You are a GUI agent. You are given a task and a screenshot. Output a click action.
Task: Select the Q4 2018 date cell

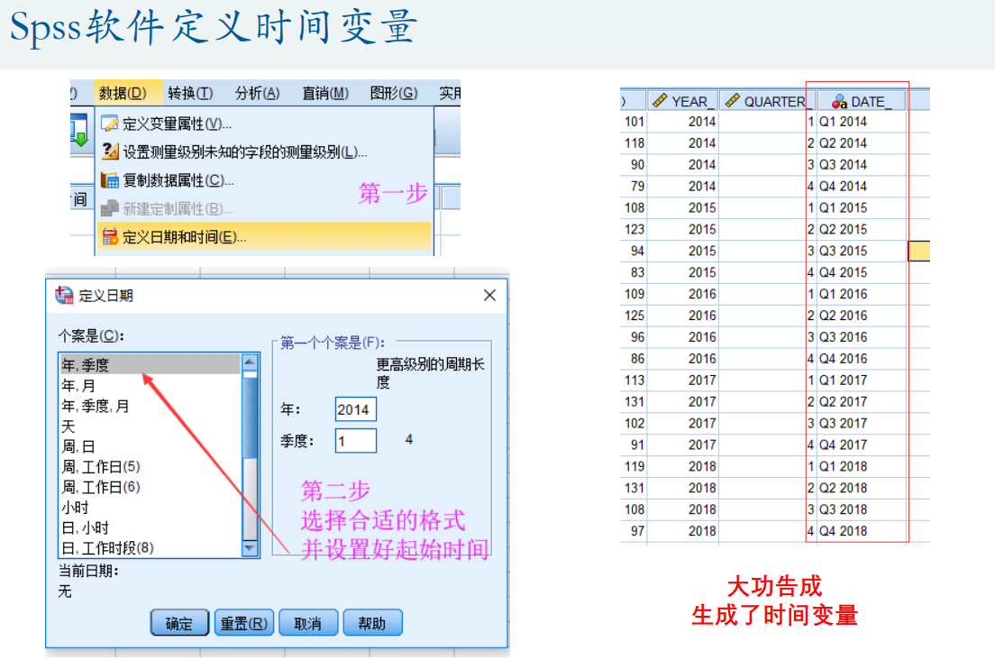[861, 531]
